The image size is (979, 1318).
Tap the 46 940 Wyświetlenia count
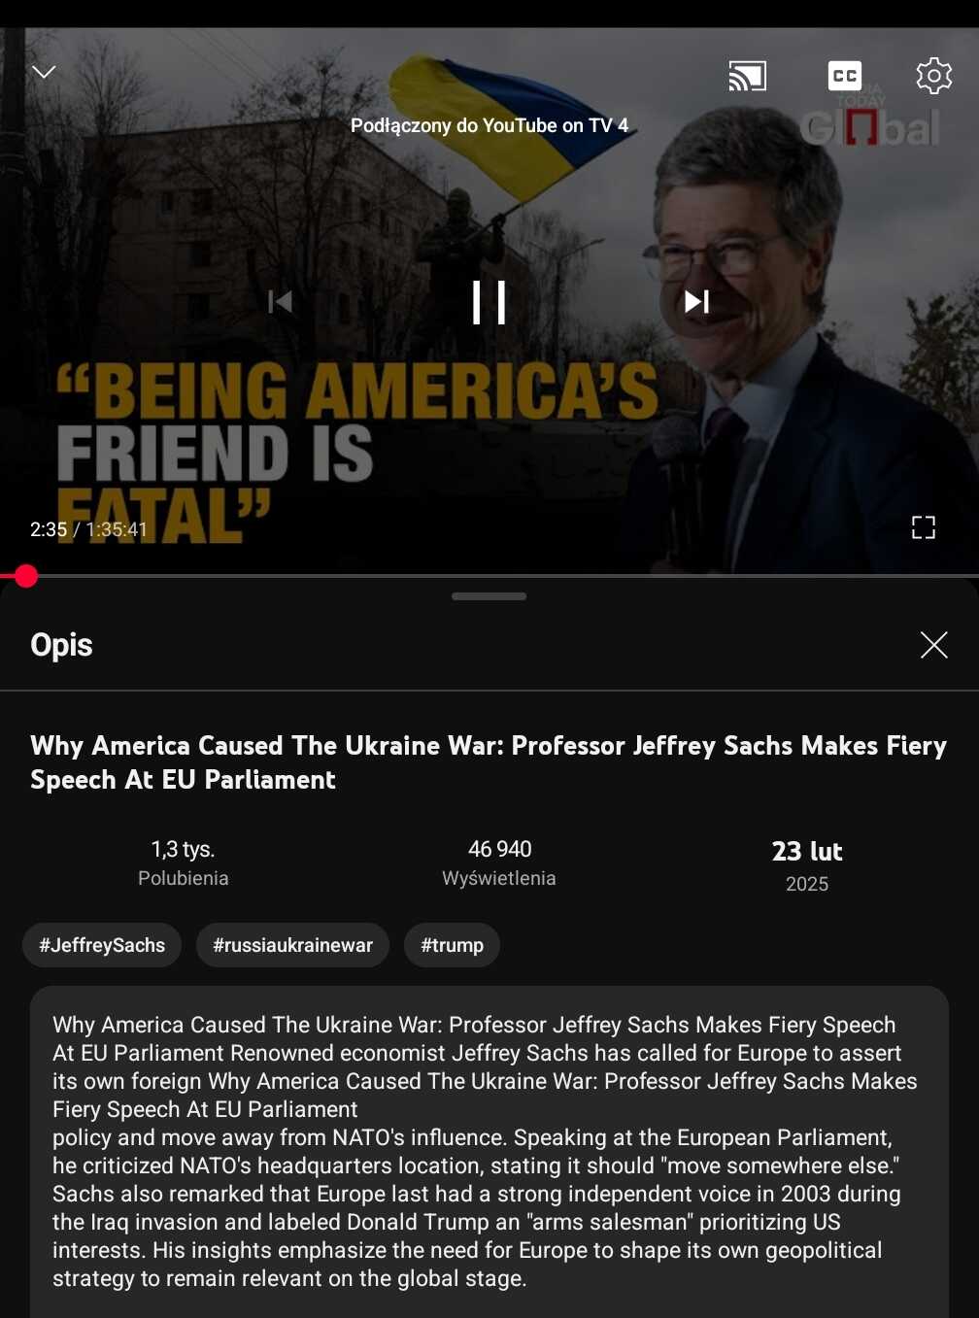[499, 862]
